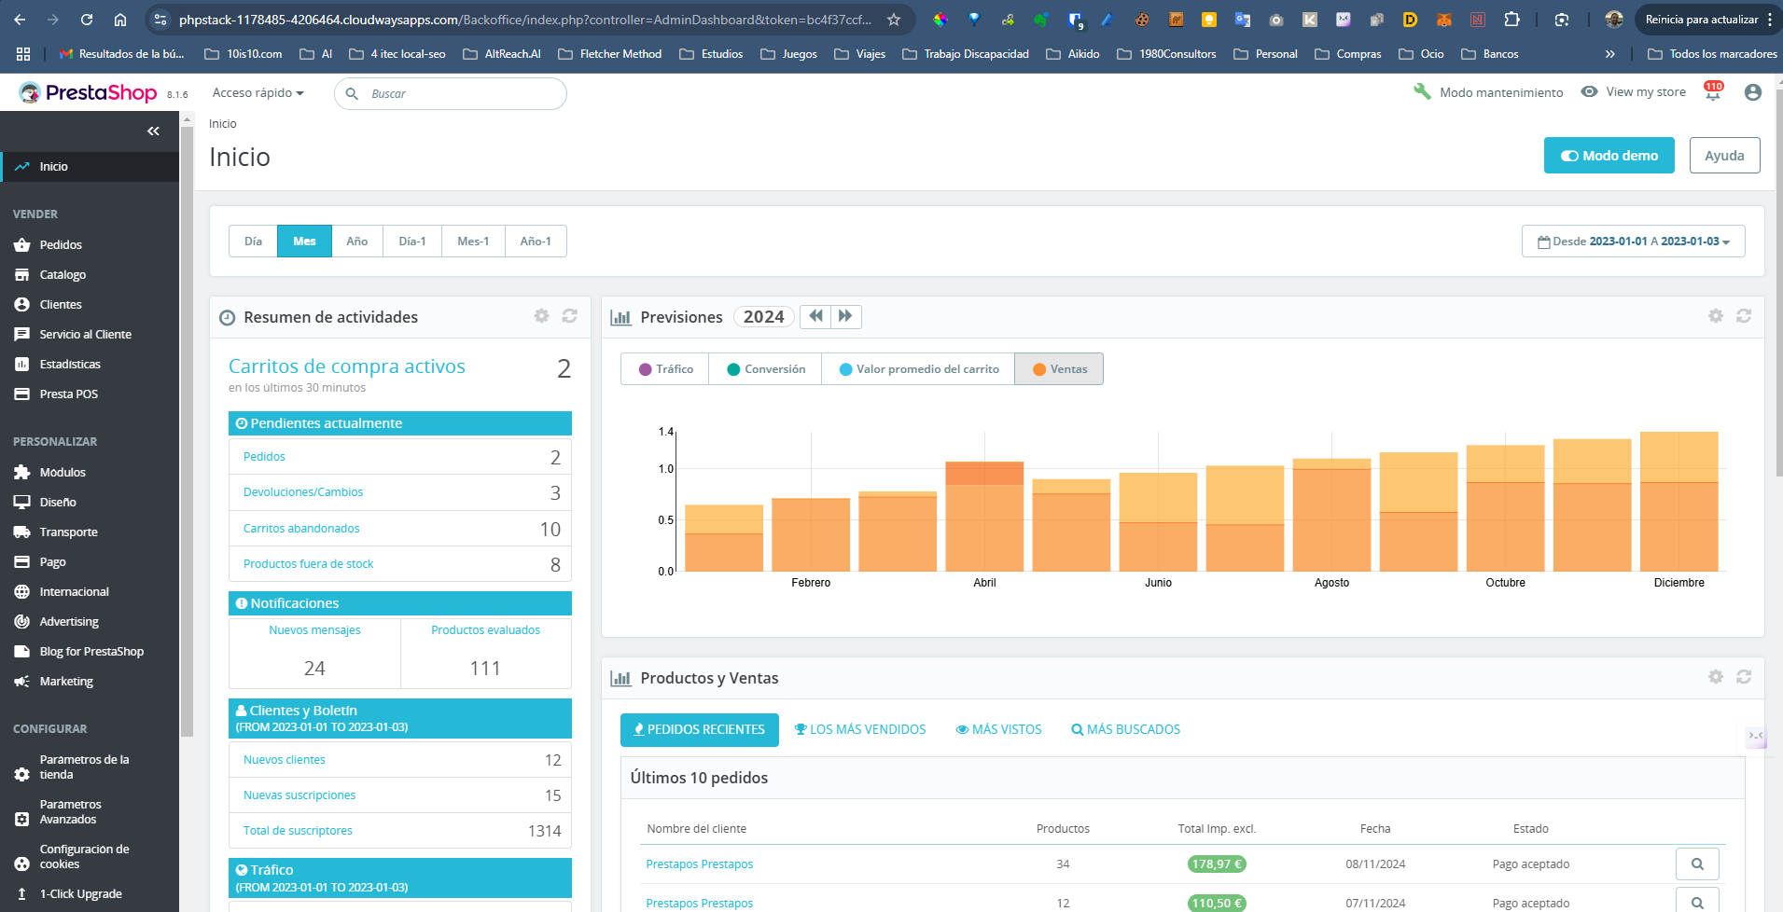Go to previous year in Previsiones
The width and height of the screenshot is (1783, 912).
coord(815,316)
